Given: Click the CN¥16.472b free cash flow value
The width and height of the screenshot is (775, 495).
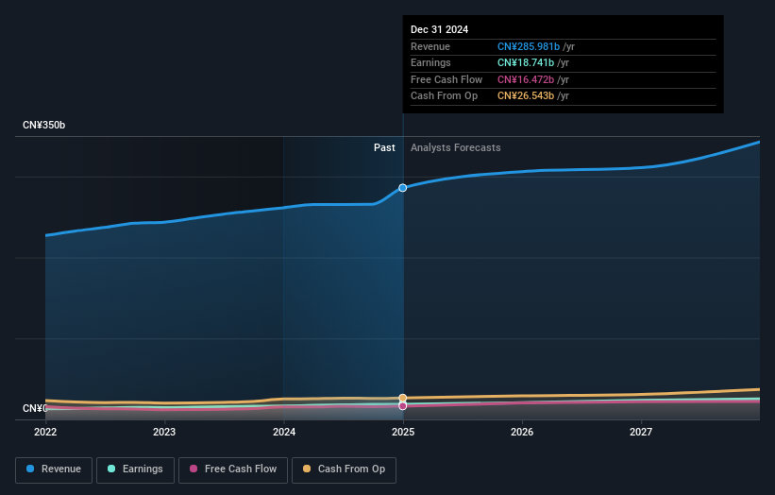Looking at the screenshot, I should [x=526, y=79].
